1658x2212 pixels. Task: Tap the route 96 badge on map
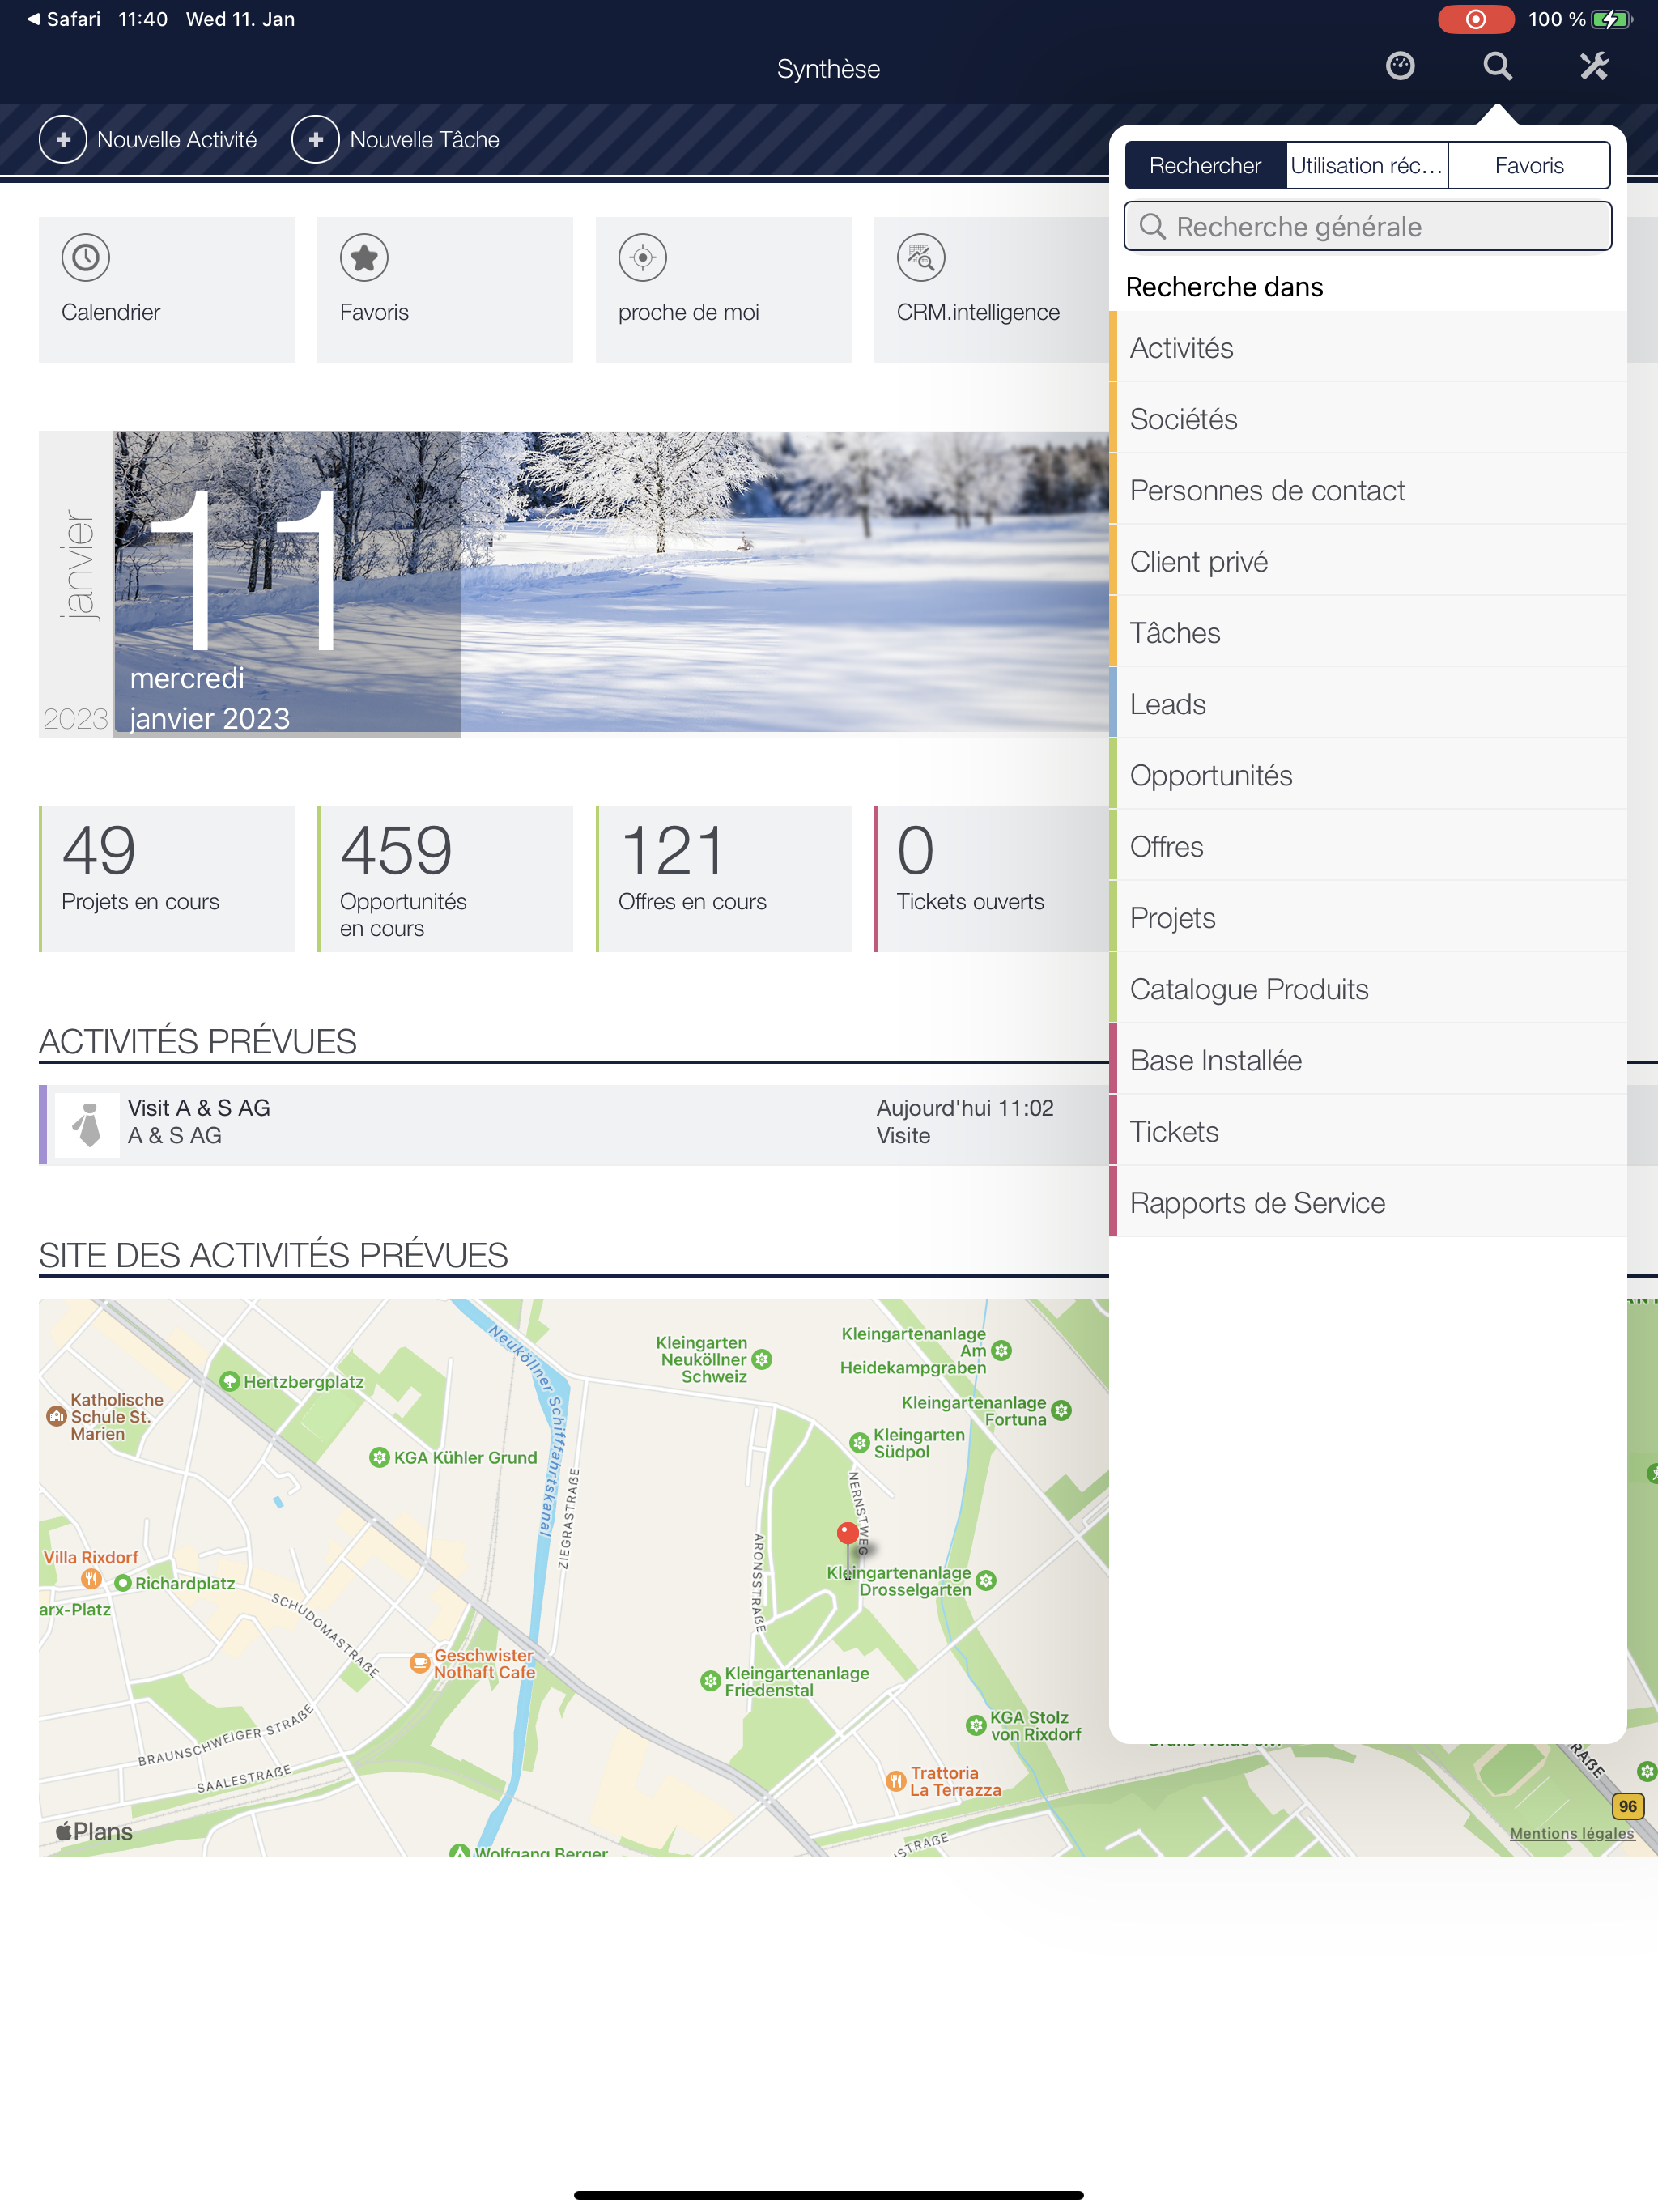[x=1627, y=1806]
